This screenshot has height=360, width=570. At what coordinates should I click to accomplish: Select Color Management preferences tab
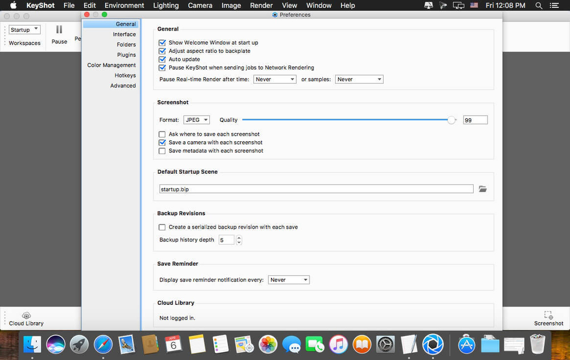click(111, 65)
